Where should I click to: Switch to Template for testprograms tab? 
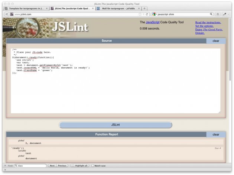(x=26, y=9)
